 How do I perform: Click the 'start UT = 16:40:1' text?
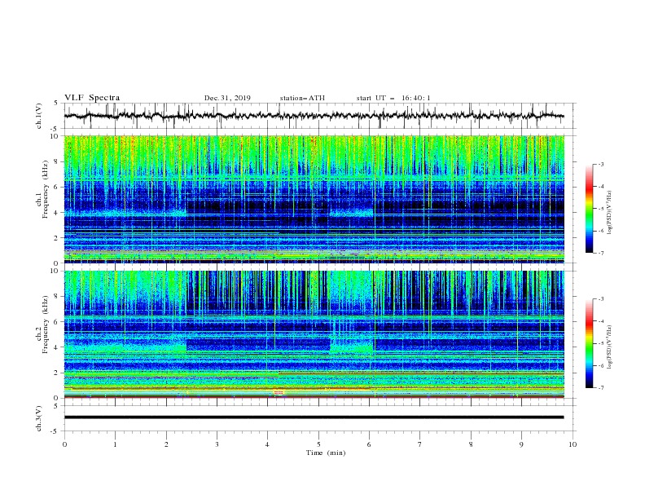393,98
